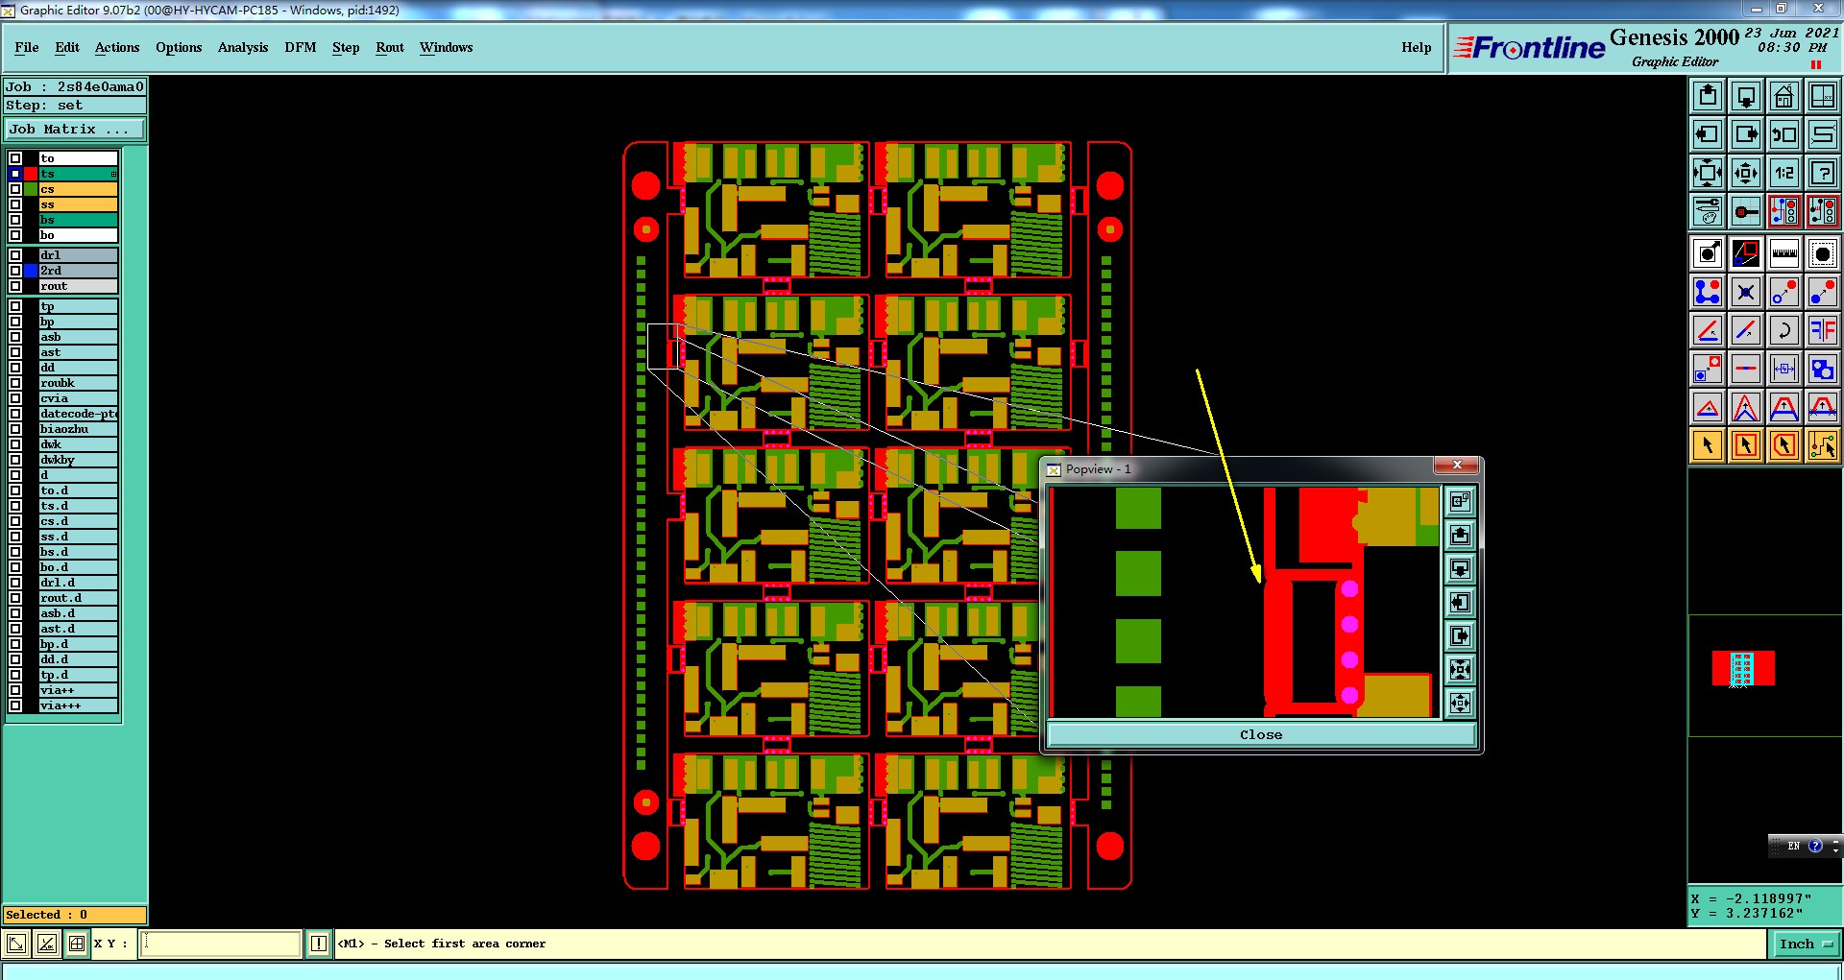Toggle the 'cvia' layer checkbox
The height and width of the screenshot is (980, 1844).
pos(15,398)
